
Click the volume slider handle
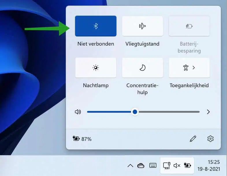(x=135, y=112)
